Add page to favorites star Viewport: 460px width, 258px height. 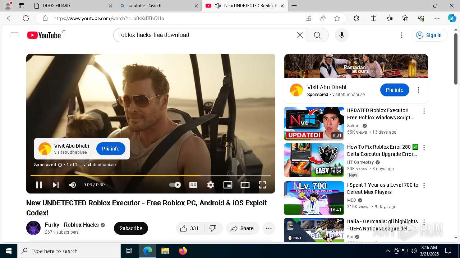tap(337, 18)
